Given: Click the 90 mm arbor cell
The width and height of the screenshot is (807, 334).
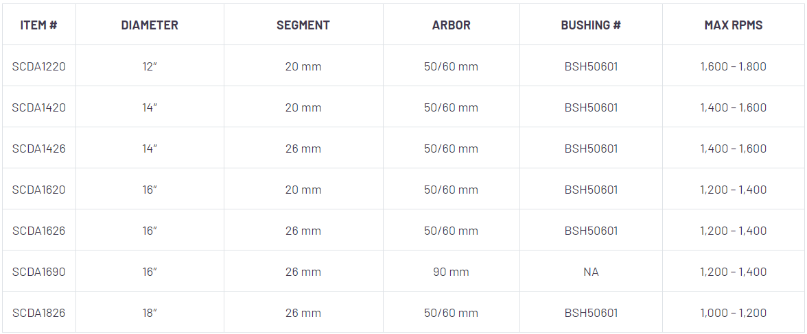Looking at the screenshot, I should click(451, 272).
